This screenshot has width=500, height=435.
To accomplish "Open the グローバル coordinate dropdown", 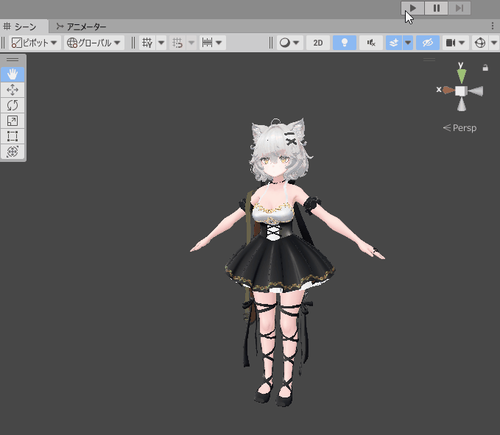I will pos(94,43).
